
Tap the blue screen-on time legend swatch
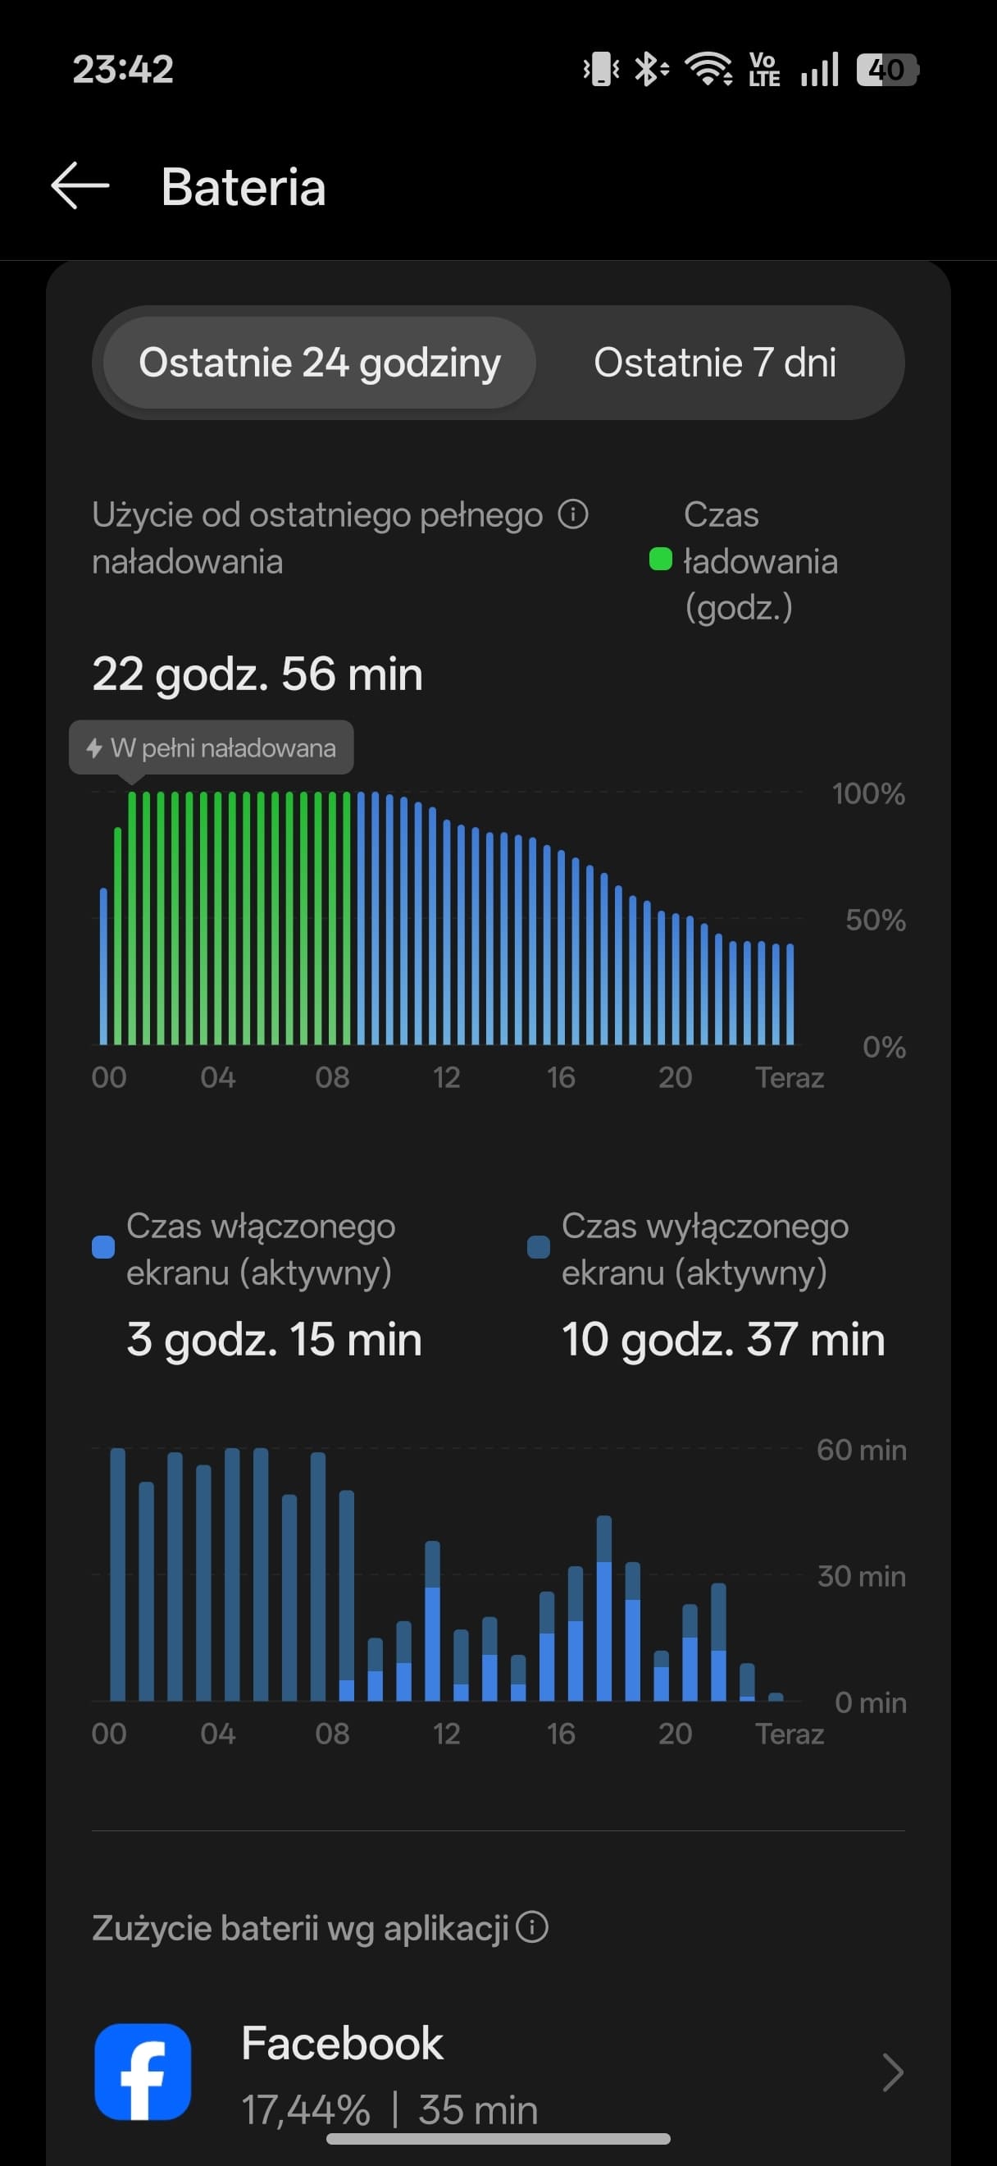pos(103,1248)
